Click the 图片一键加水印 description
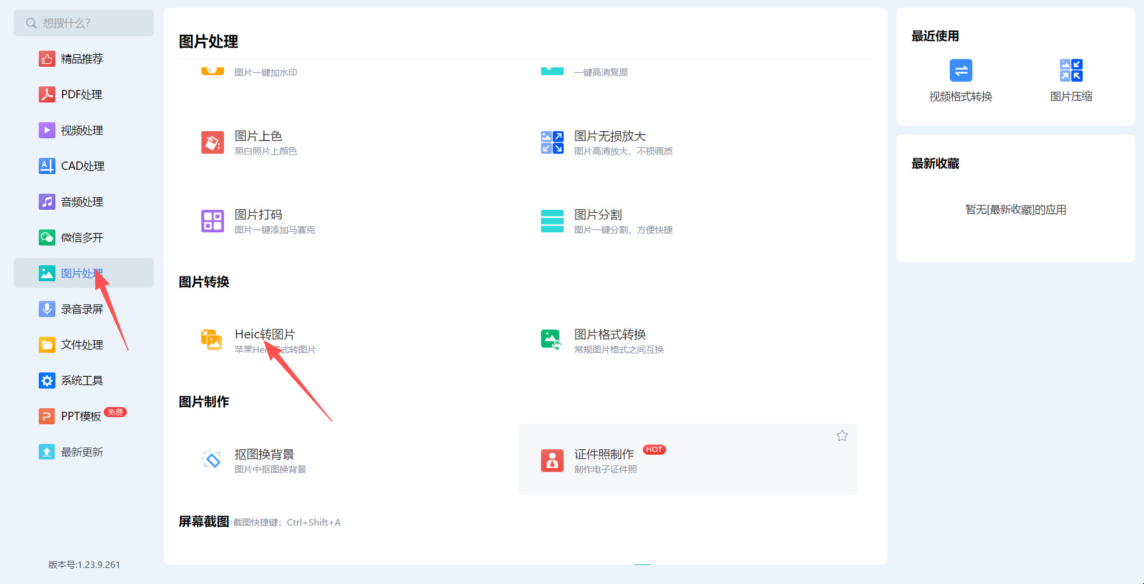This screenshot has width=1144, height=584. point(266,73)
